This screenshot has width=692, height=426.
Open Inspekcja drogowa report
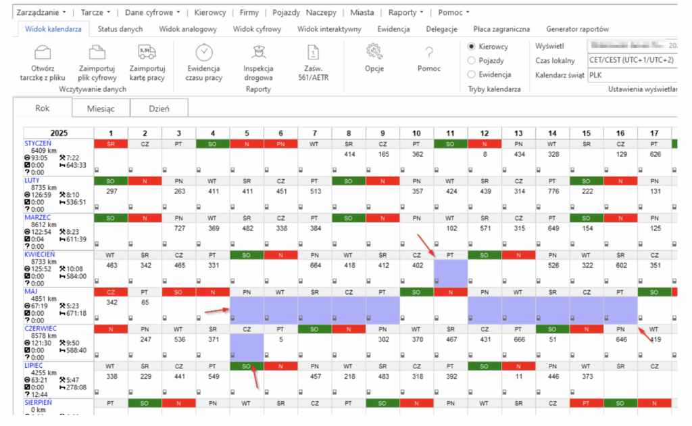(x=257, y=53)
